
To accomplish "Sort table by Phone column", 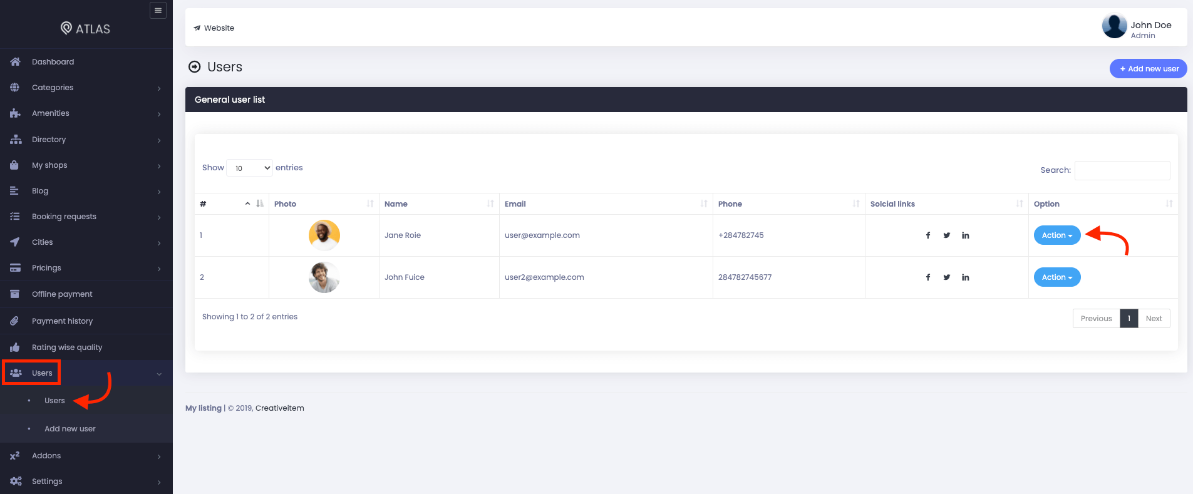I will coord(788,204).
